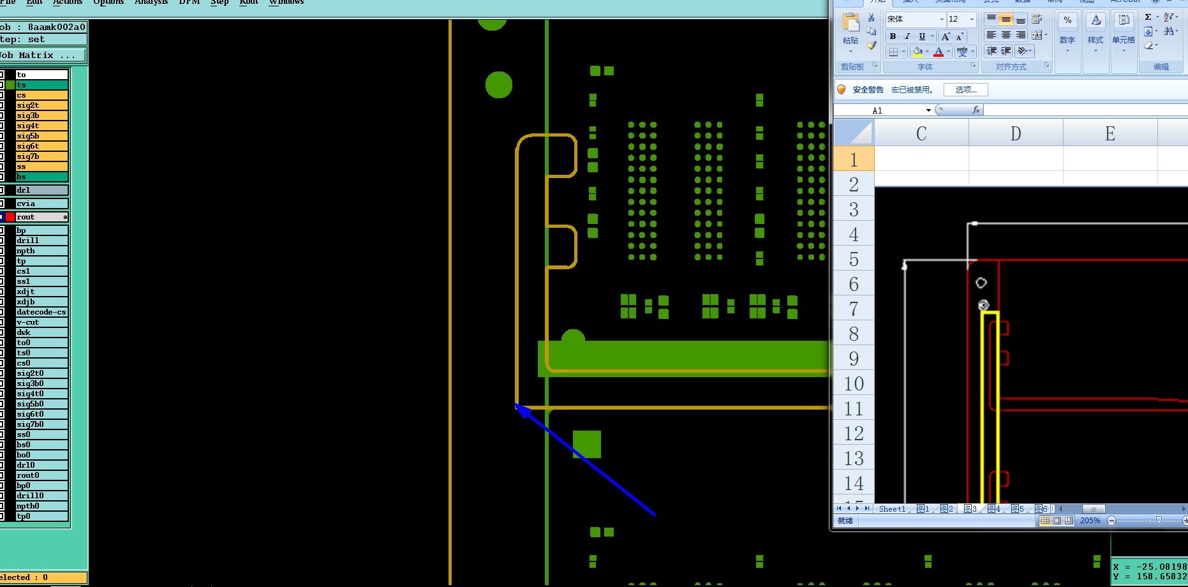Open the font color dropdown arrow
The width and height of the screenshot is (1188, 587).
pyautogui.click(x=948, y=52)
